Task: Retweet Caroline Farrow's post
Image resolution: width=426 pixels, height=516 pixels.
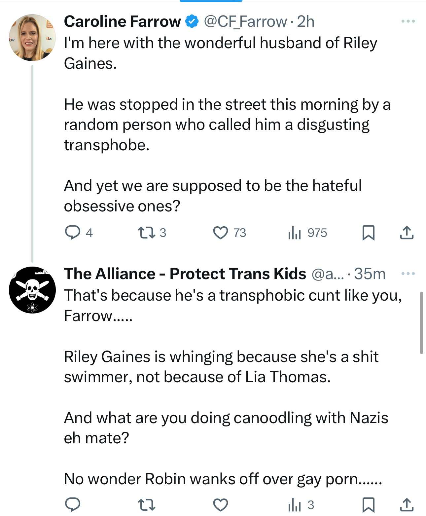Action: [x=146, y=232]
